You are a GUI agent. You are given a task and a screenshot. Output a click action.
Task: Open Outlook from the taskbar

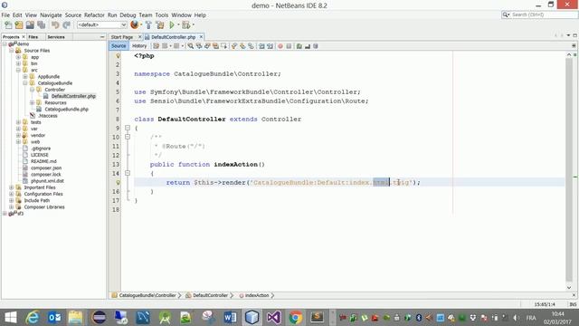pos(54,318)
